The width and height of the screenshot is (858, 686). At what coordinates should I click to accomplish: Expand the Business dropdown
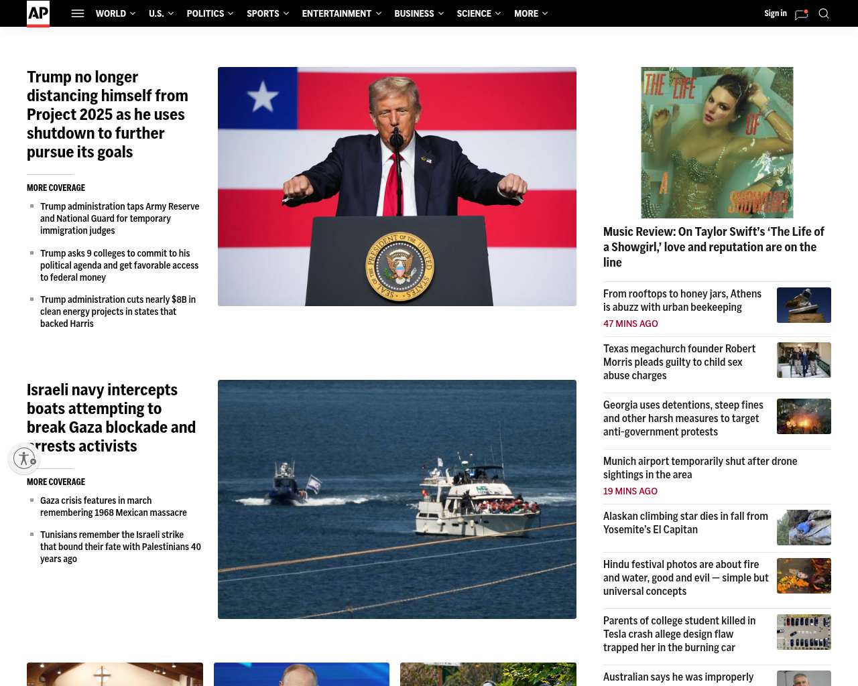(x=419, y=13)
